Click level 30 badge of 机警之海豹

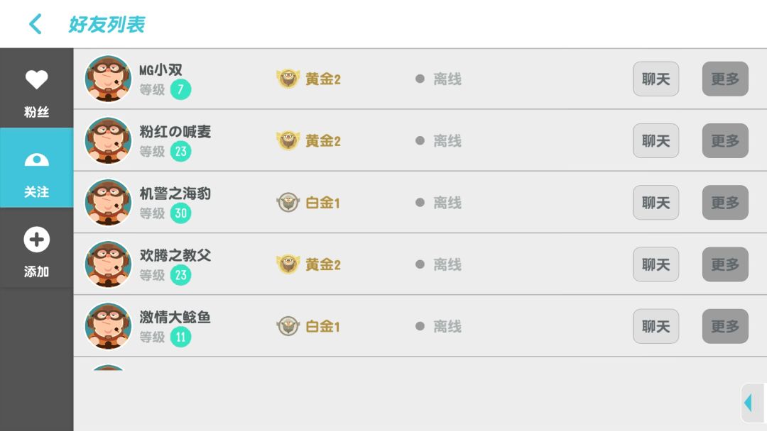coord(180,213)
